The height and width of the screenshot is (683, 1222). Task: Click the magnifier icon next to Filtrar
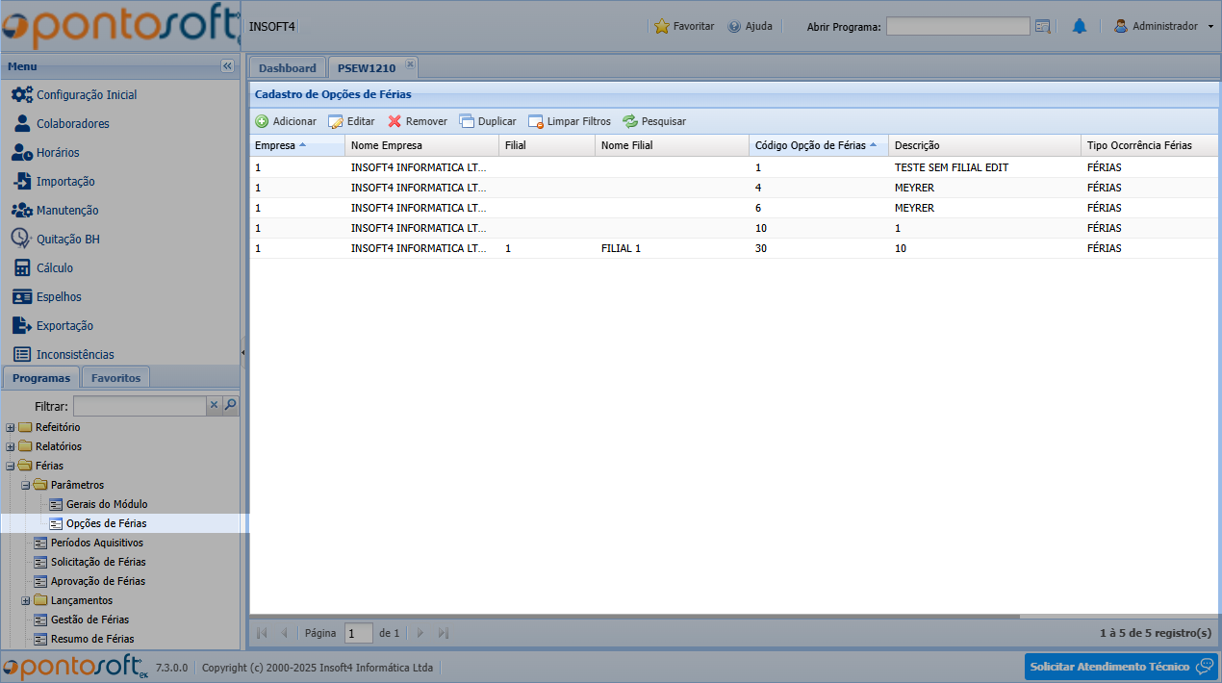point(231,406)
